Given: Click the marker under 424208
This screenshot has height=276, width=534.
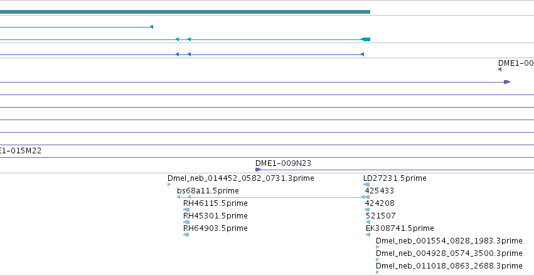Looking at the screenshot, I should [x=367, y=210].
